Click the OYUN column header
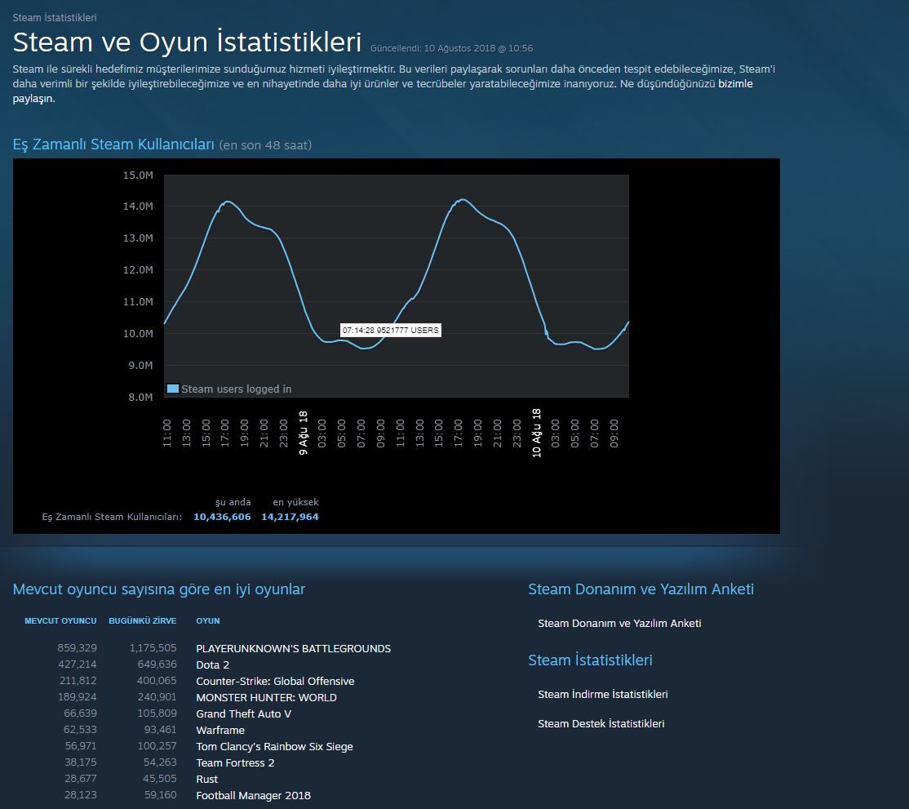The image size is (909, 809). [207, 621]
